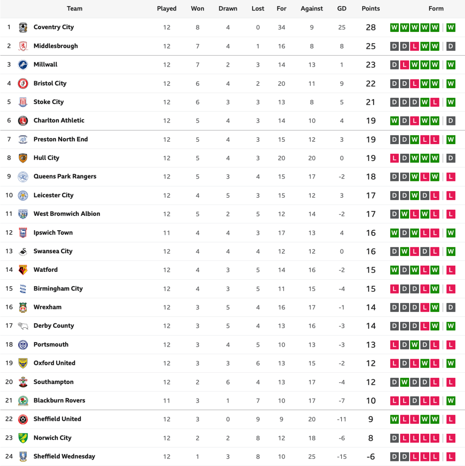Screen dimensions: 465x466
Task: Click the Derby County ram crest
Action: pyautogui.click(x=23, y=326)
